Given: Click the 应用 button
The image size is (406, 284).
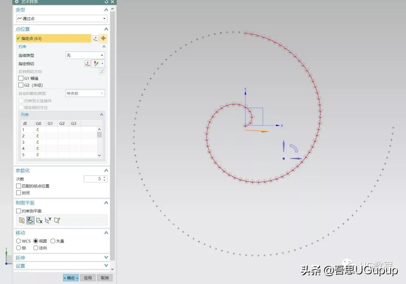Looking at the screenshot, I should click(x=88, y=278).
